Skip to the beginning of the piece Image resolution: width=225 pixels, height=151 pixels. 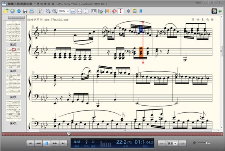point(30,143)
